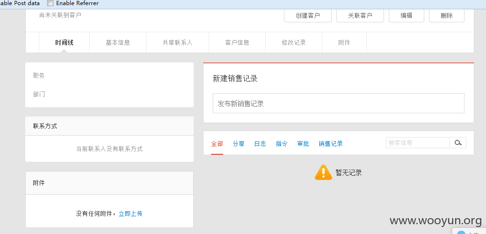Click the 联系方式 panel header
The image size is (486, 234).
(109, 126)
